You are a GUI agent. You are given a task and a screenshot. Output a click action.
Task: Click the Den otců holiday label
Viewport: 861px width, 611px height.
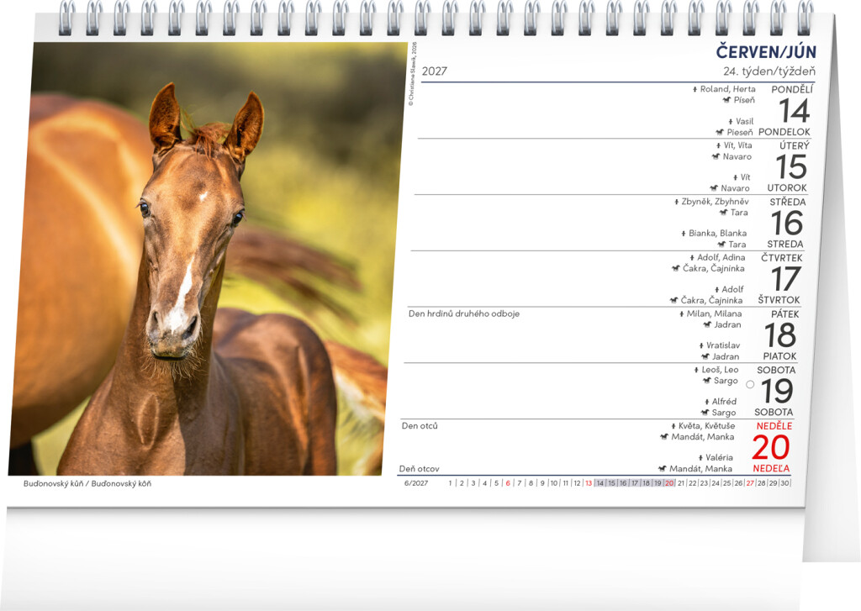(420, 425)
